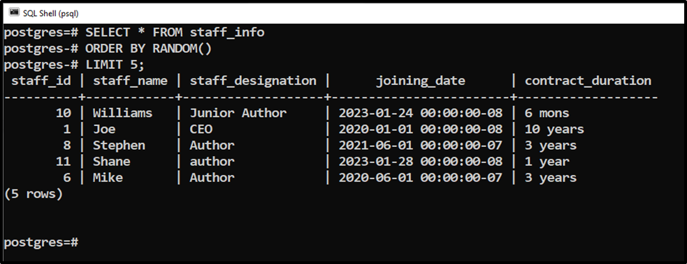
Task: Select Mike in the staff_name column
Action: click(x=108, y=178)
